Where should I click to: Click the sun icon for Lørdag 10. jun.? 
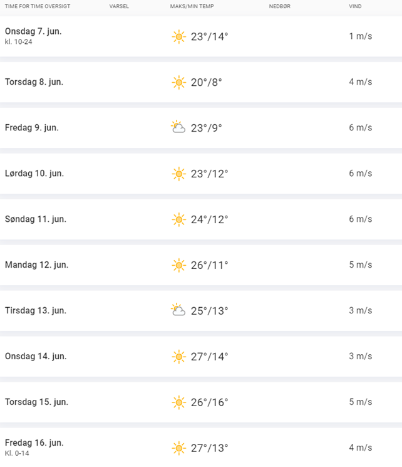point(179,174)
